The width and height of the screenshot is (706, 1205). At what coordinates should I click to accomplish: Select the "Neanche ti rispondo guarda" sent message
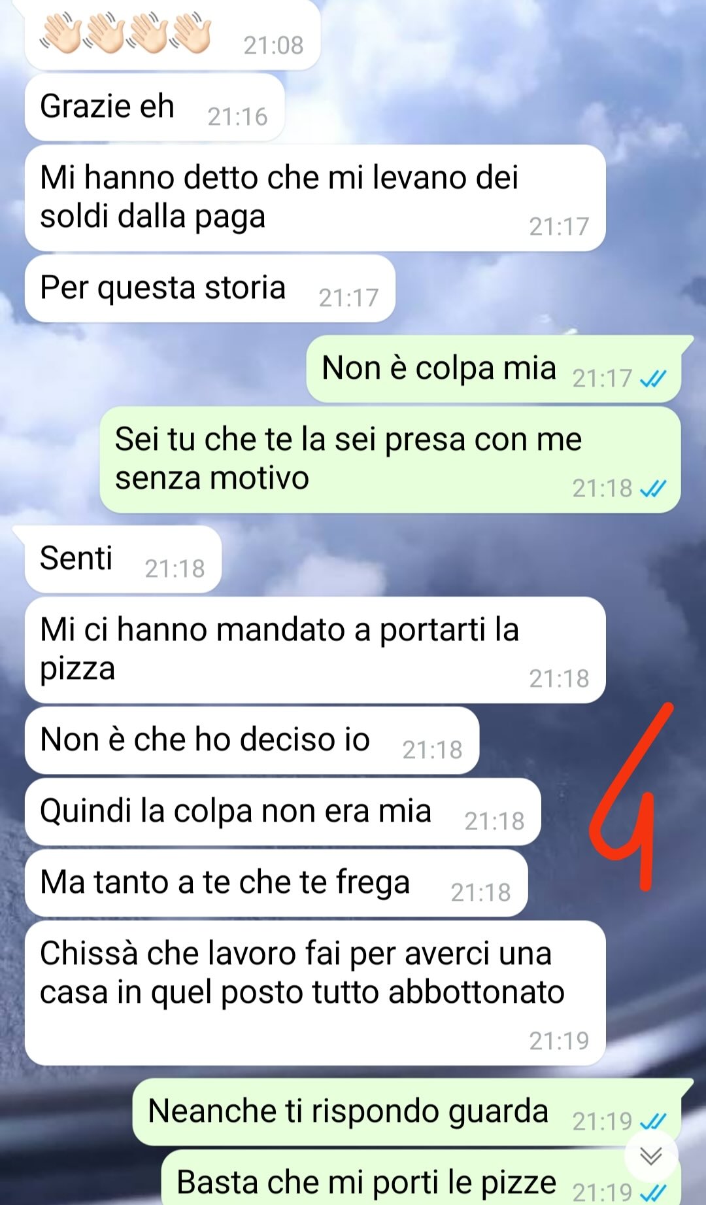(407, 1112)
